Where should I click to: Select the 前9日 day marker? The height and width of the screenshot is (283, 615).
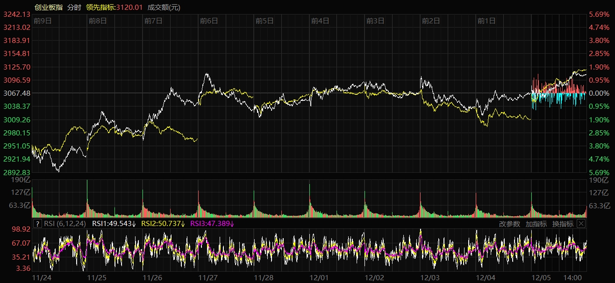43,21
